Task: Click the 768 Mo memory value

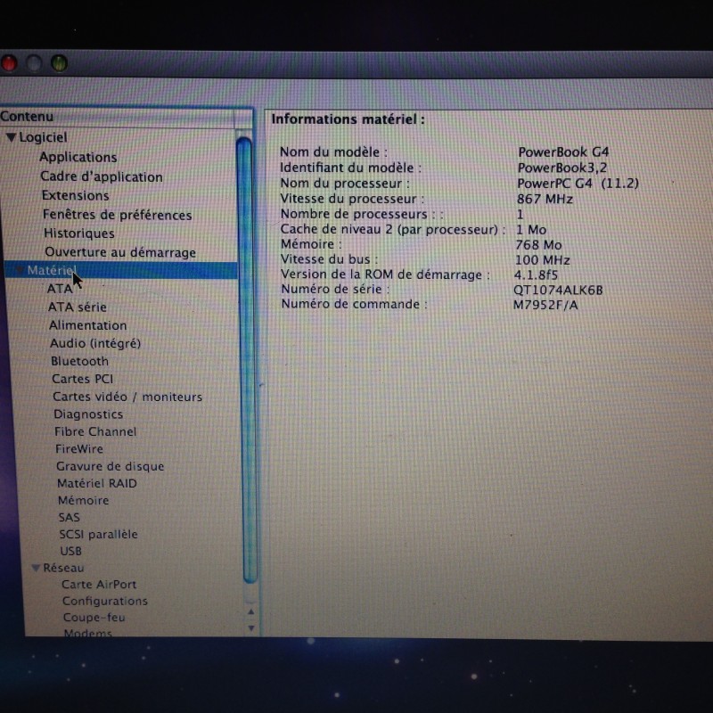Action: [538, 245]
